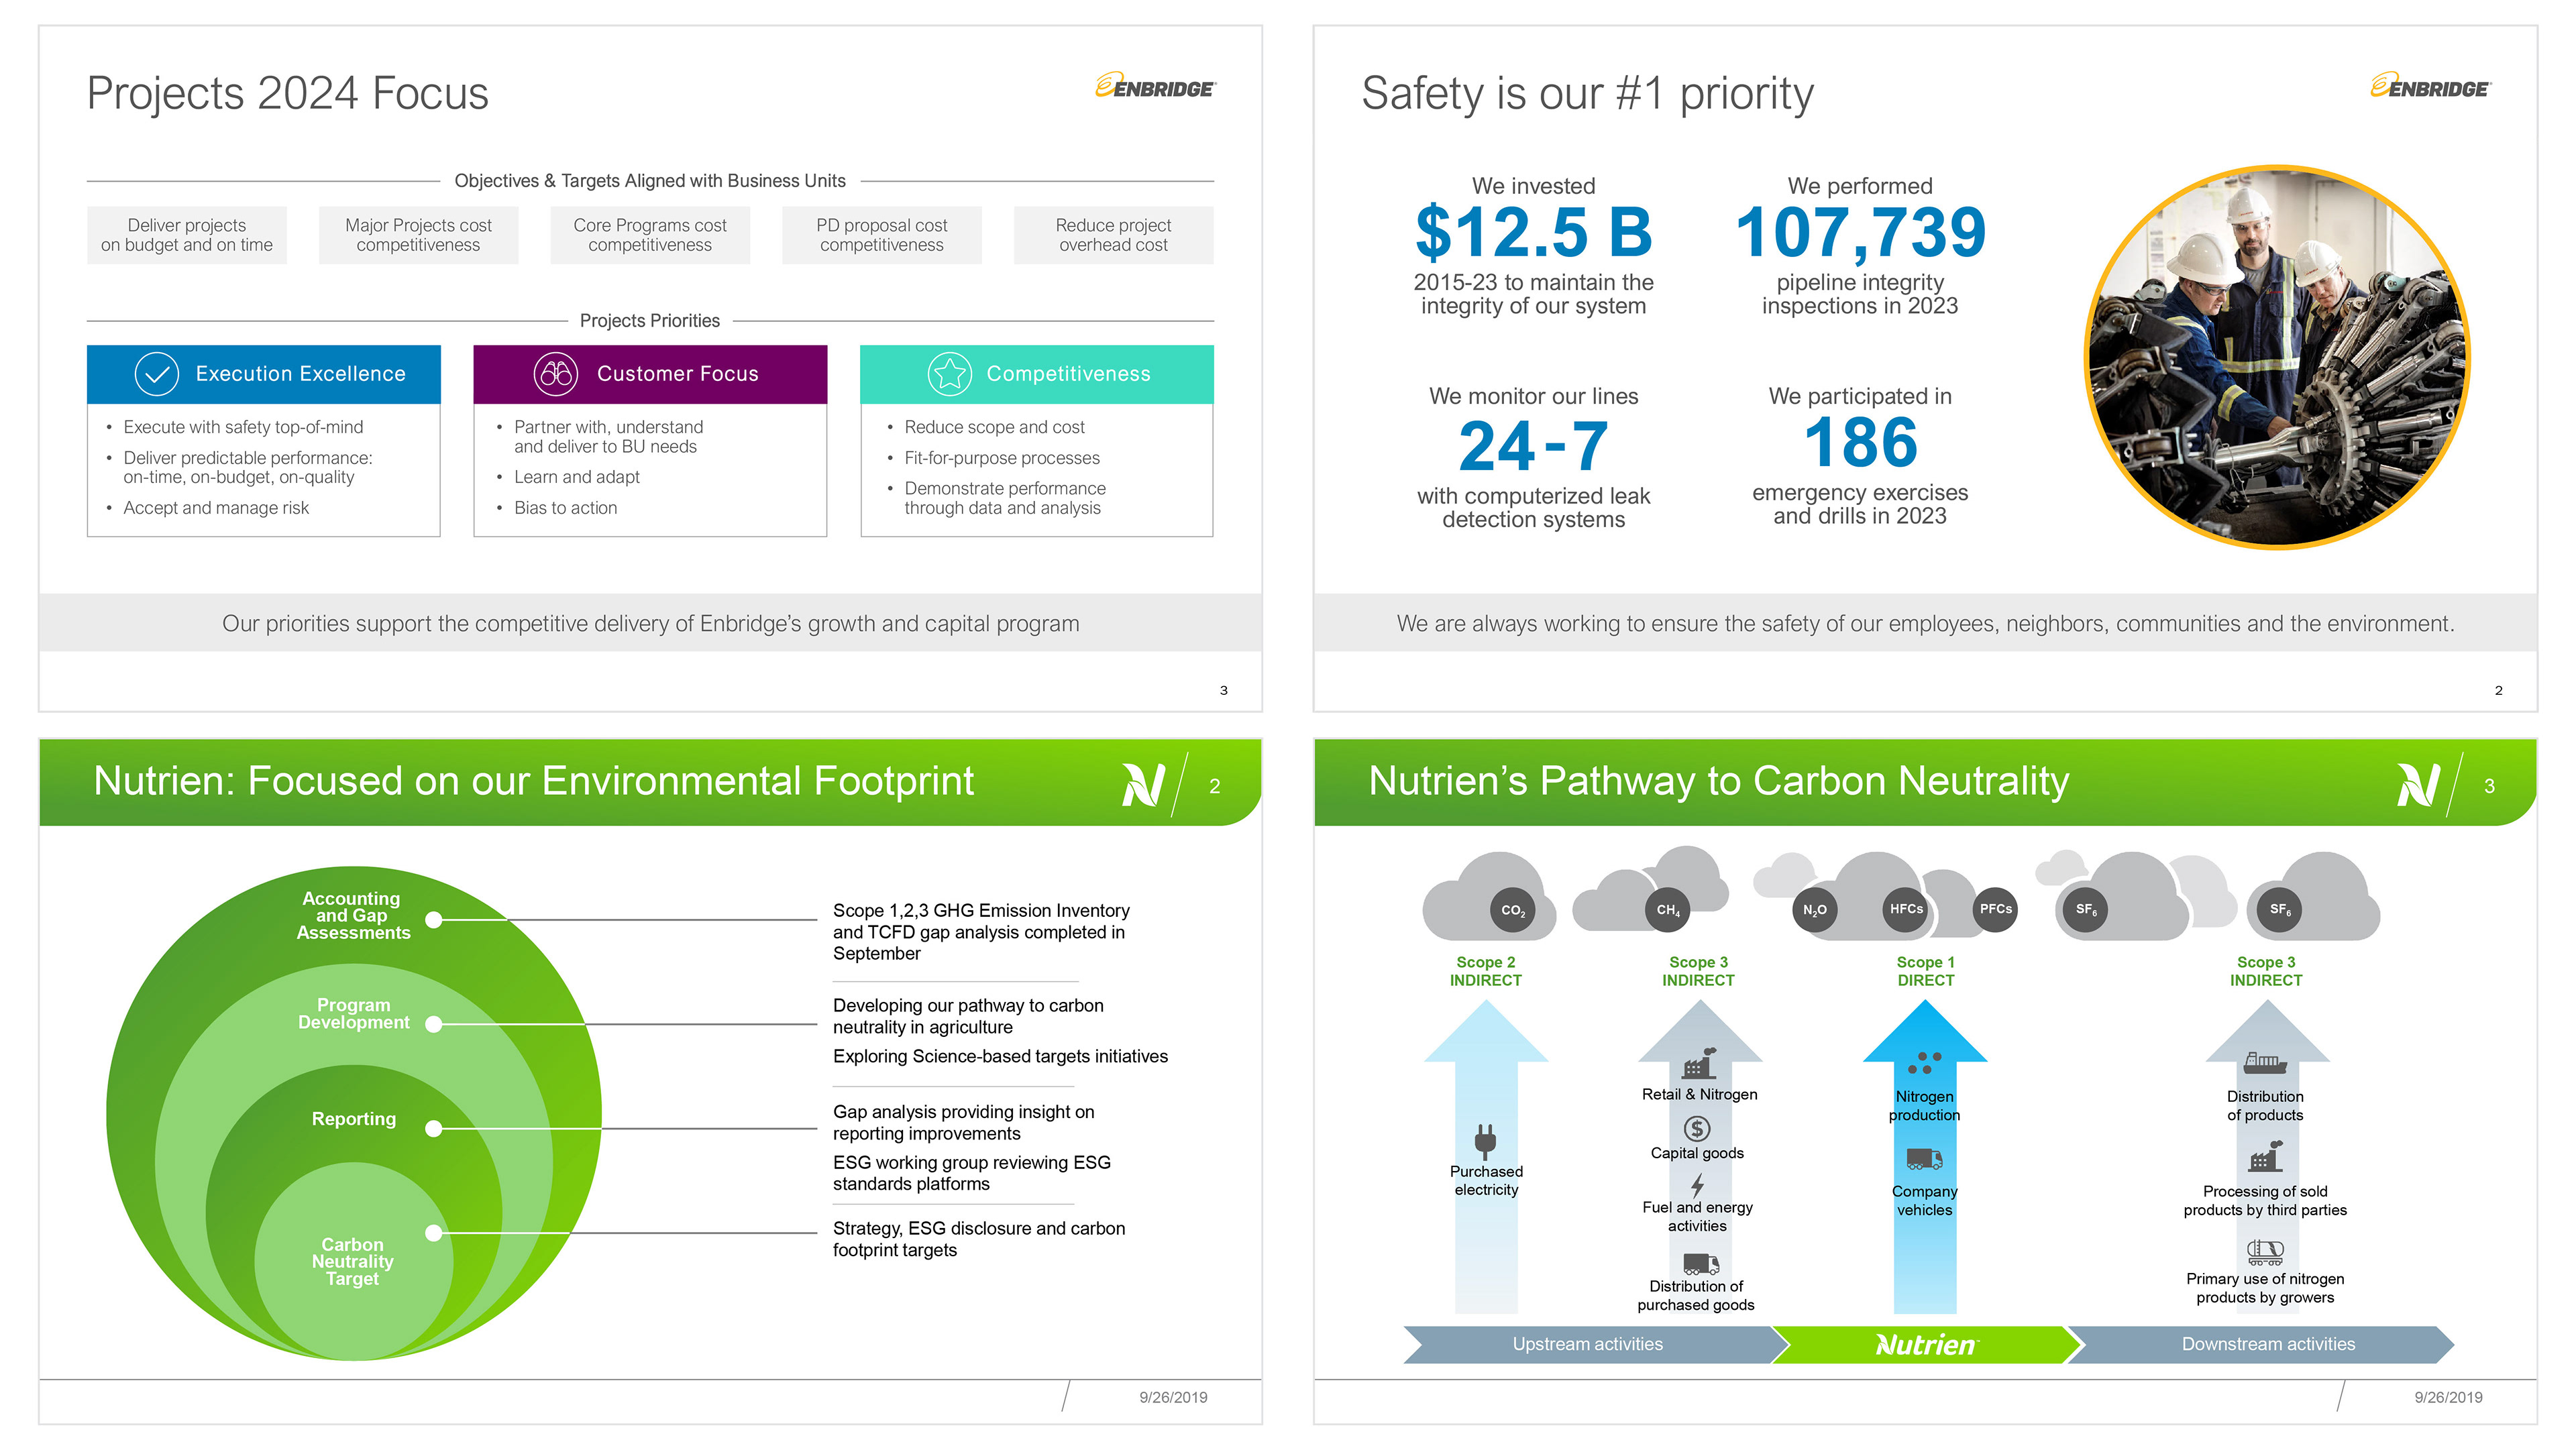Click 'Scope 3 INDIRECT' above Distribution of products
Viewport: 2576px width, 1450px height.
coord(2266,971)
